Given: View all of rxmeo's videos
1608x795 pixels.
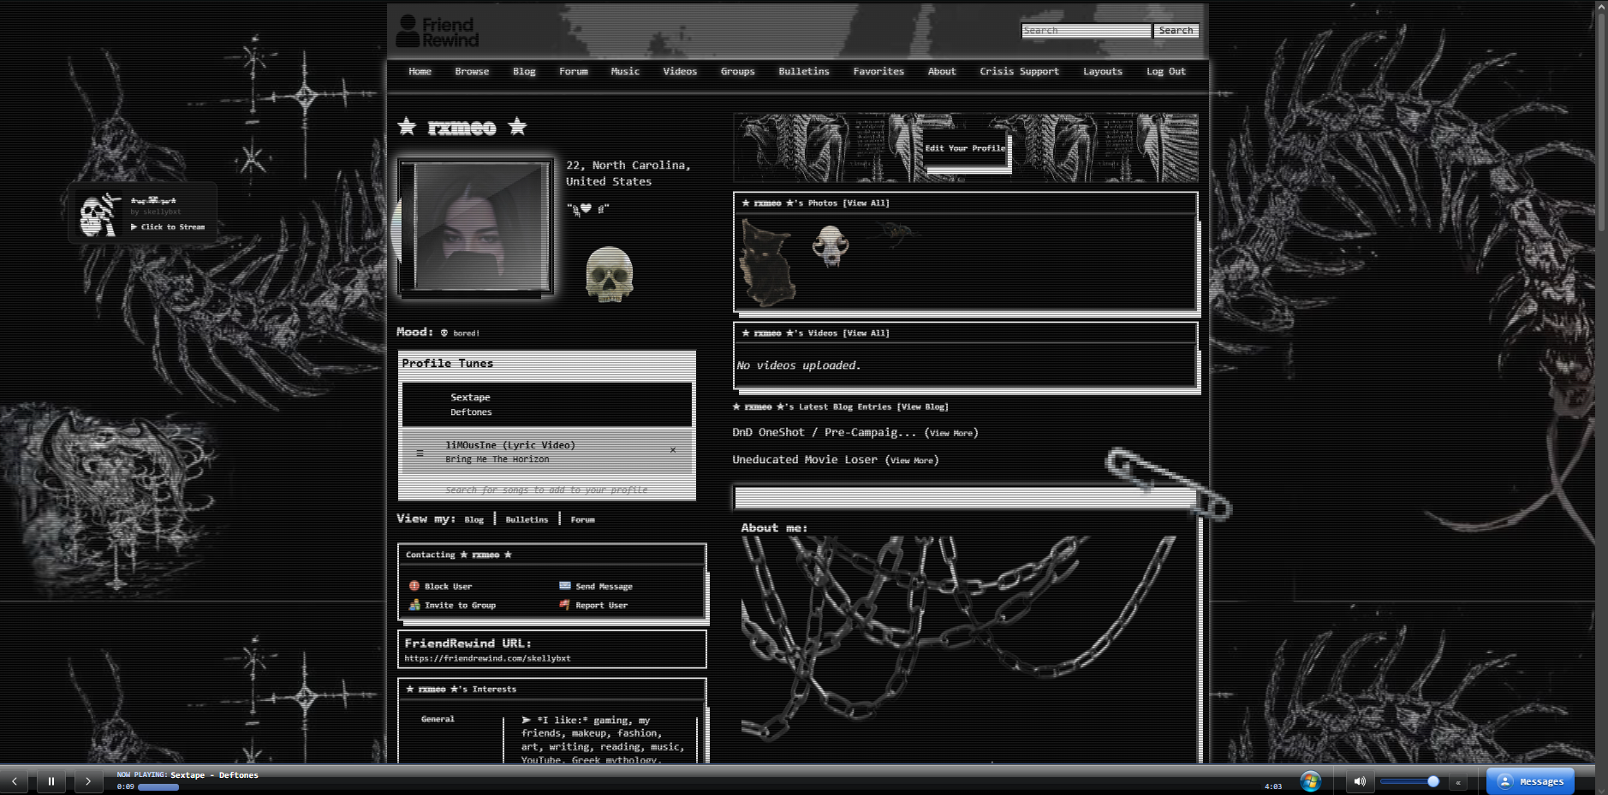Looking at the screenshot, I should pyautogui.click(x=866, y=334).
